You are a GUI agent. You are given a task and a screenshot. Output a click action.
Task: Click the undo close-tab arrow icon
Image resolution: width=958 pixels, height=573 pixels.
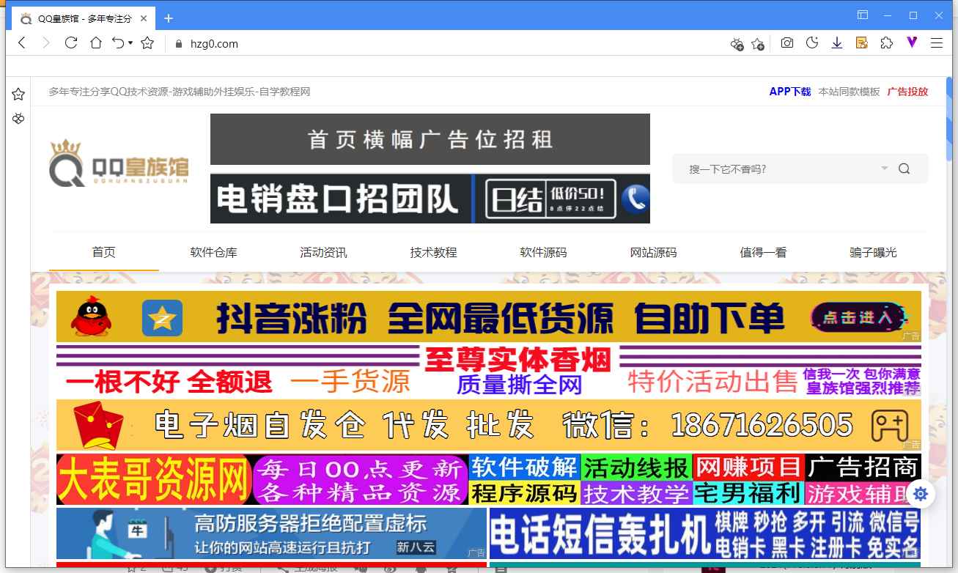point(118,43)
